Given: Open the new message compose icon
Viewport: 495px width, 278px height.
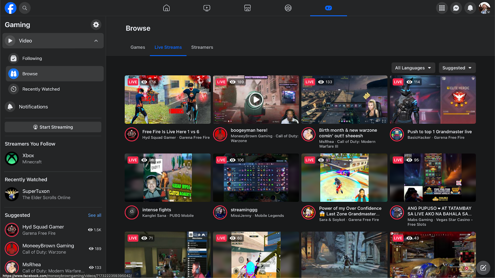Looking at the screenshot, I should pyautogui.click(x=483, y=268).
